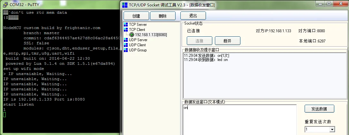Click the 数据接收及提示窗口 receive log area
Image resolution: width=349 pixels, height=135 pixels.
264,76
